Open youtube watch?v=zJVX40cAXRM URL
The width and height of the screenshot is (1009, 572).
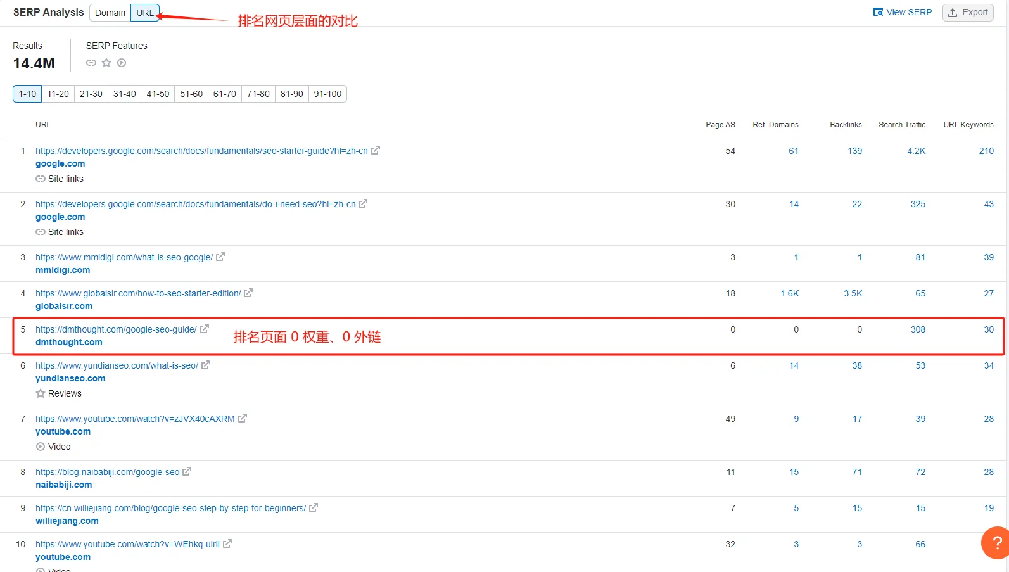(135, 419)
